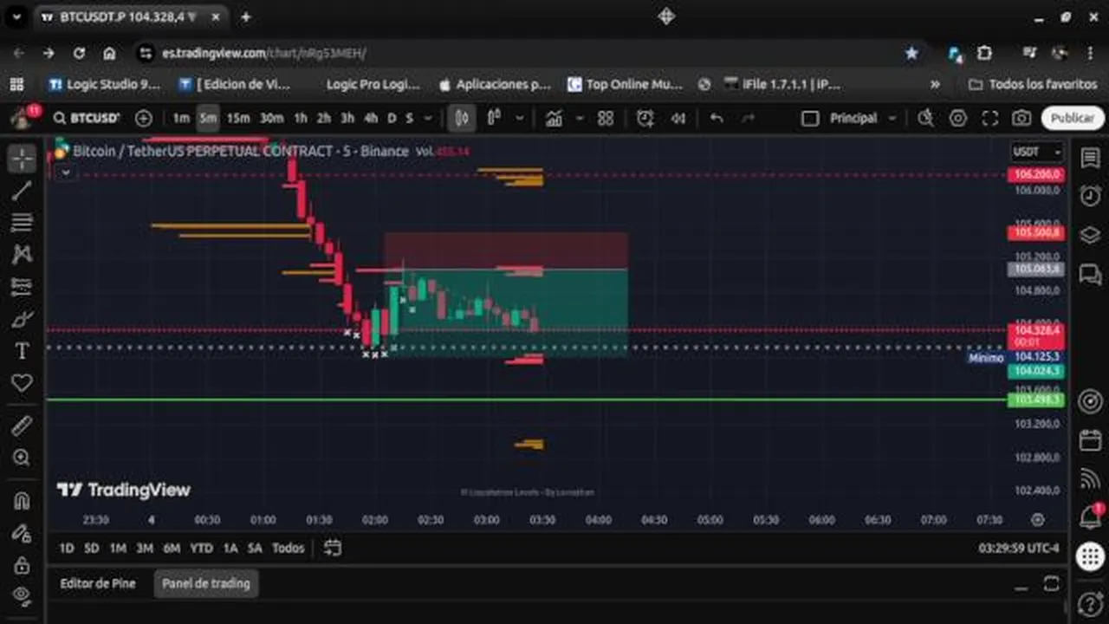Collapse the chart legend chevron
The height and width of the screenshot is (624, 1109).
pyautogui.click(x=65, y=172)
